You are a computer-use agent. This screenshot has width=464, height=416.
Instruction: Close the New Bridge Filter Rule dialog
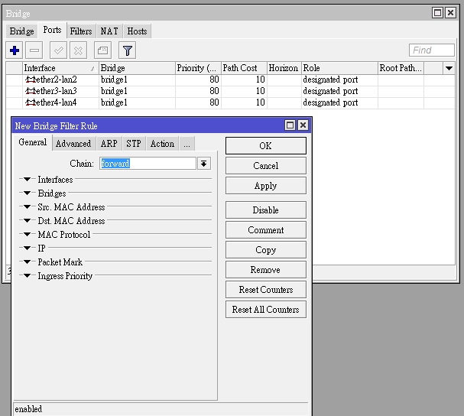point(303,125)
